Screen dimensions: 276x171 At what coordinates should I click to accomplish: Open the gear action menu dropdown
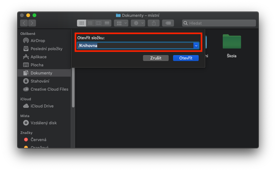(x=138, y=23)
